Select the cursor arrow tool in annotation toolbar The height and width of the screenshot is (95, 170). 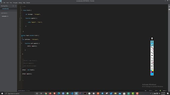pos(152,45)
